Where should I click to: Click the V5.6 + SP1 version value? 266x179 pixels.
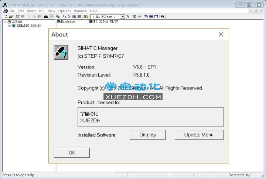click(x=144, y=67)
